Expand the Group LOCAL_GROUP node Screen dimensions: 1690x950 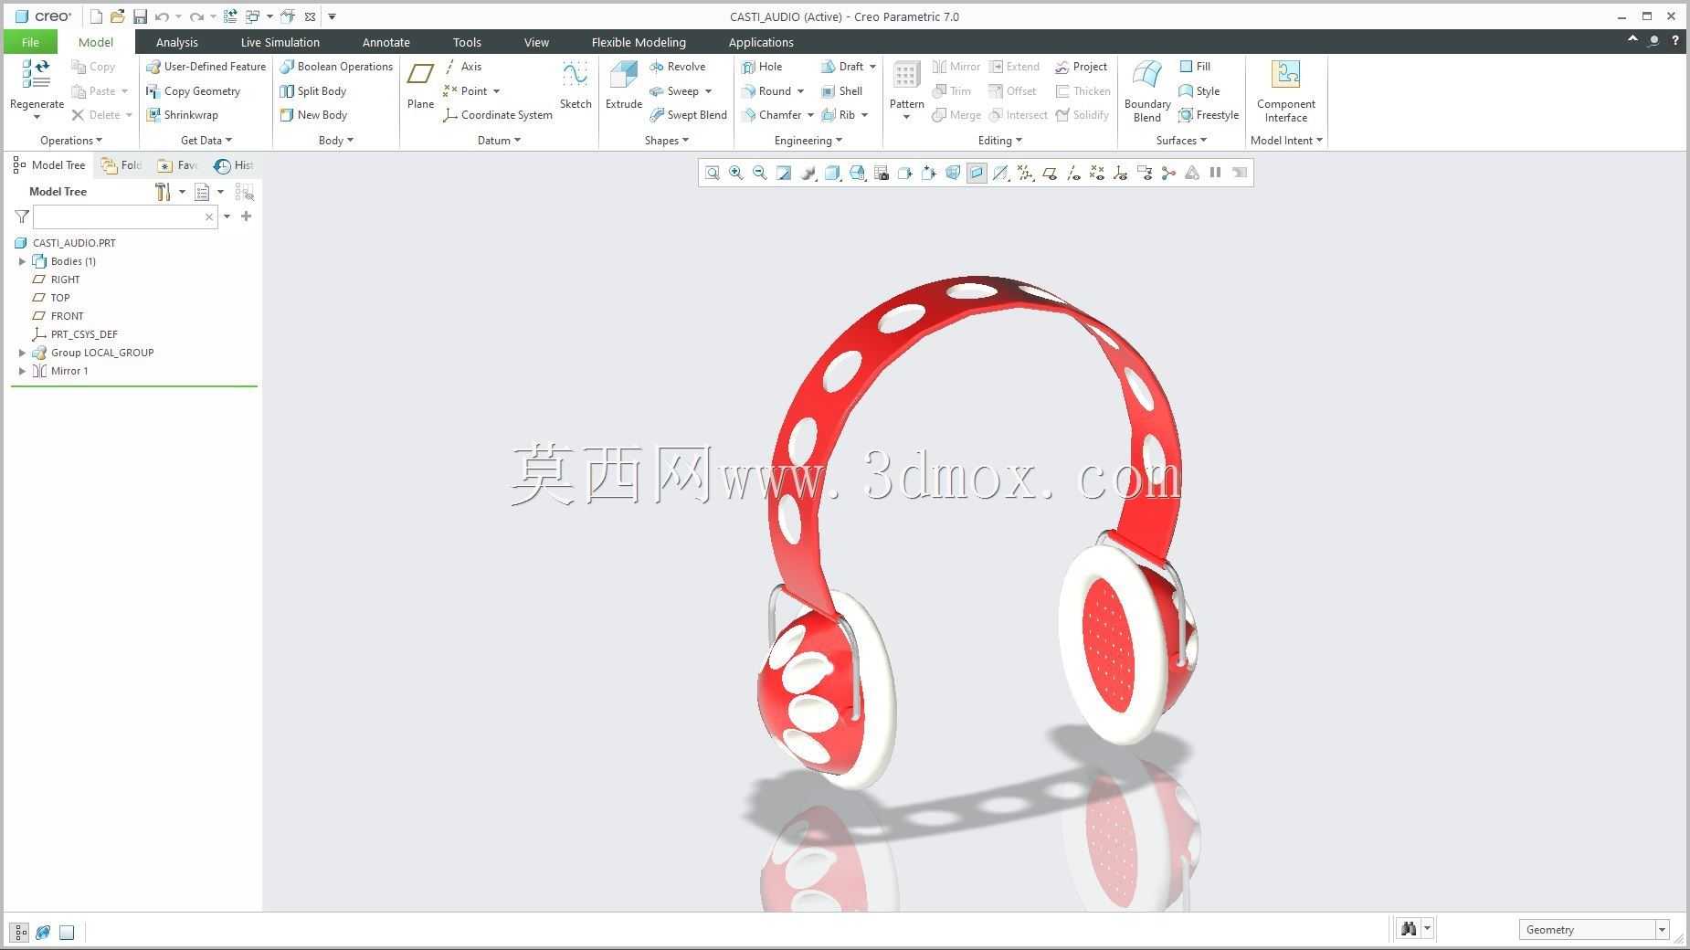click(22, 353)
